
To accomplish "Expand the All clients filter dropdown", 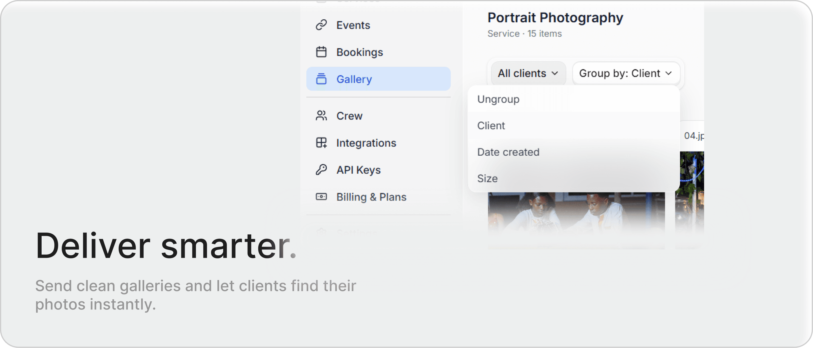I will [528, 73].
